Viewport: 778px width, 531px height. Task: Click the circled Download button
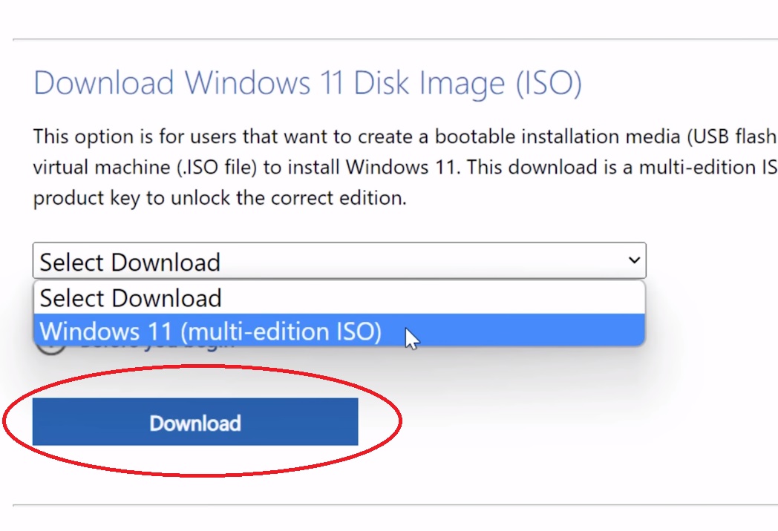tap(194, 421)
